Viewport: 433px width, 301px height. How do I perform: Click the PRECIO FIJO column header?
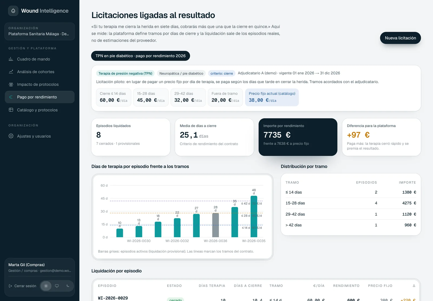point(380,286)
